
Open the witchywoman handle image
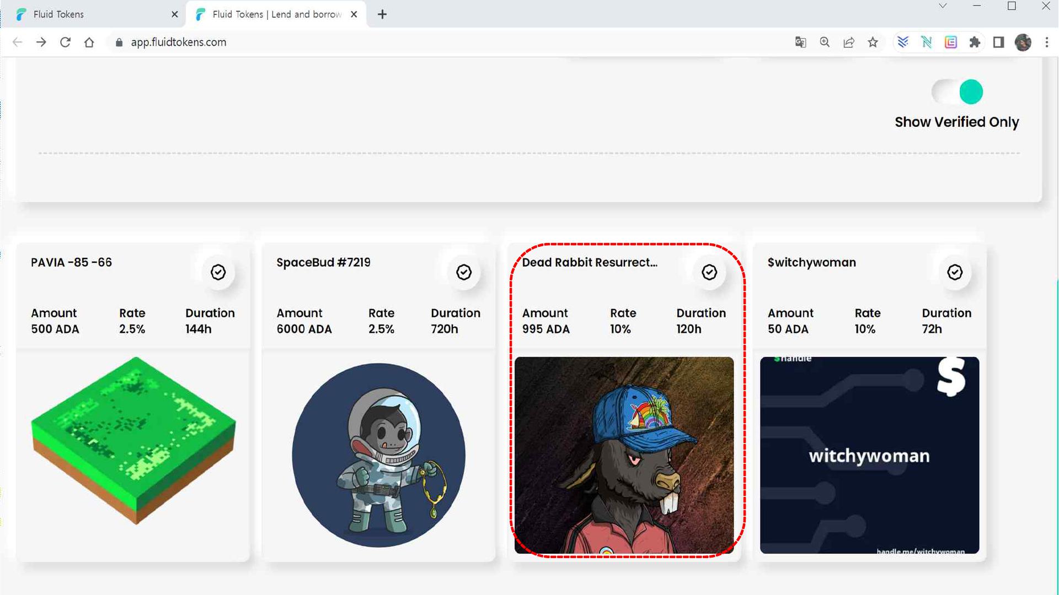click(x=869, y=455)
